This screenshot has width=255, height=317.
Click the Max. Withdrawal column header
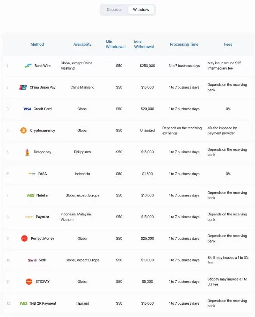tap(144, 44)
